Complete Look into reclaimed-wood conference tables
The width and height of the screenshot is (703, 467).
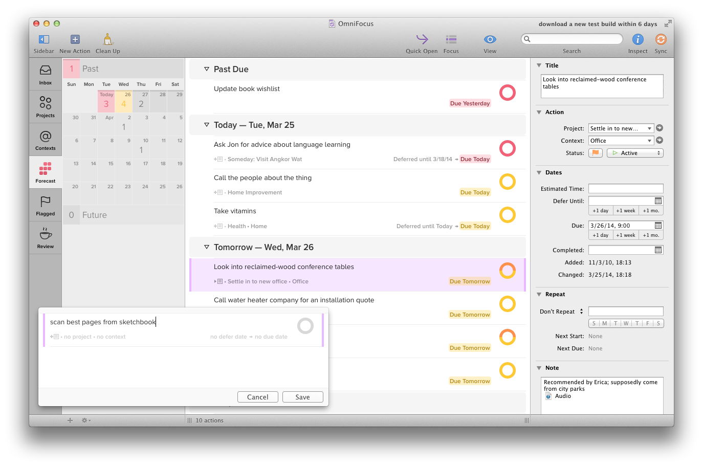pos(508,271)
